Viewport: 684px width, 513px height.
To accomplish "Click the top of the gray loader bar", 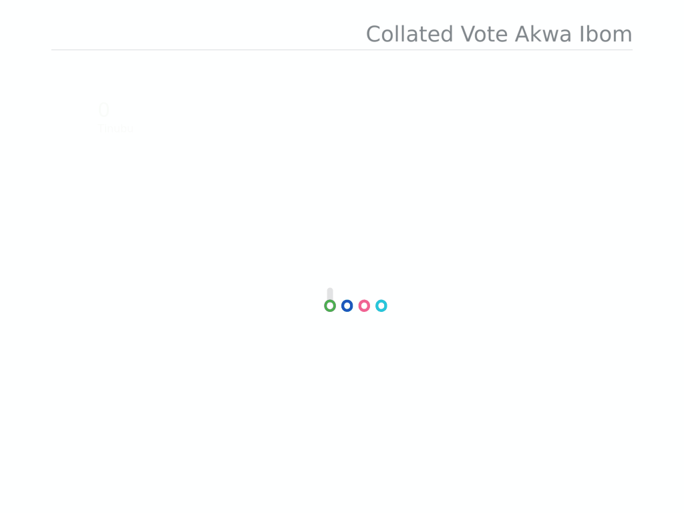I will point(330,290).
